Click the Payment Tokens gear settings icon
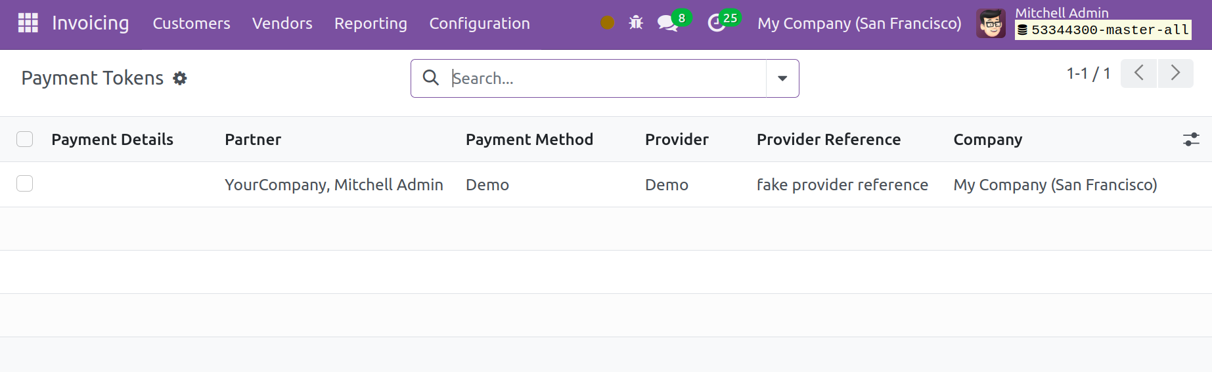This screenshot has width=1212, height=372. 180,79
